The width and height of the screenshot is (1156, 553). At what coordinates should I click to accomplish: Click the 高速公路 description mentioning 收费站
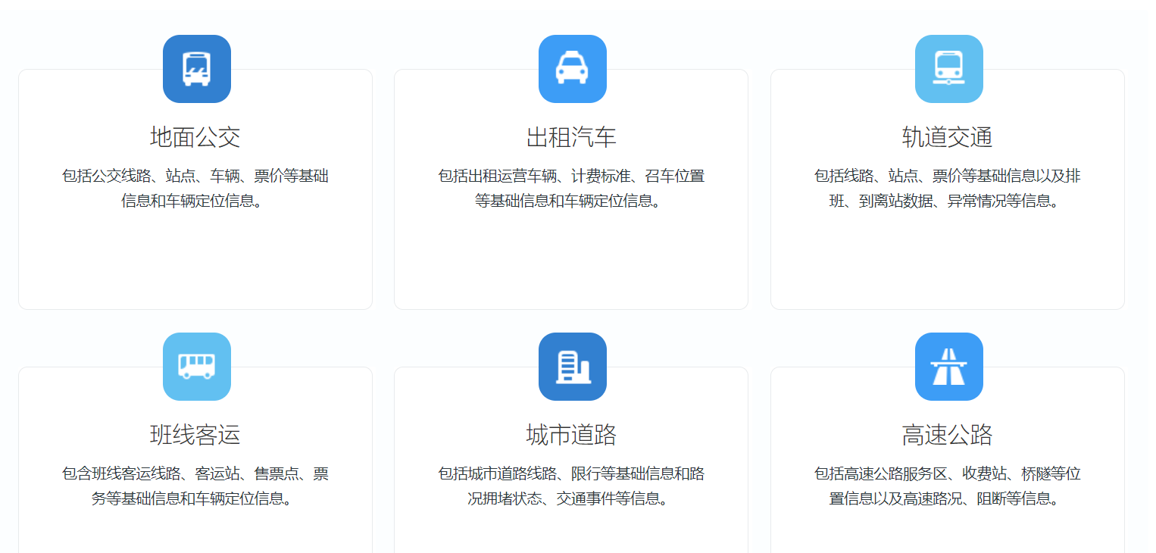pyautogui.click(x=947, y=486)
